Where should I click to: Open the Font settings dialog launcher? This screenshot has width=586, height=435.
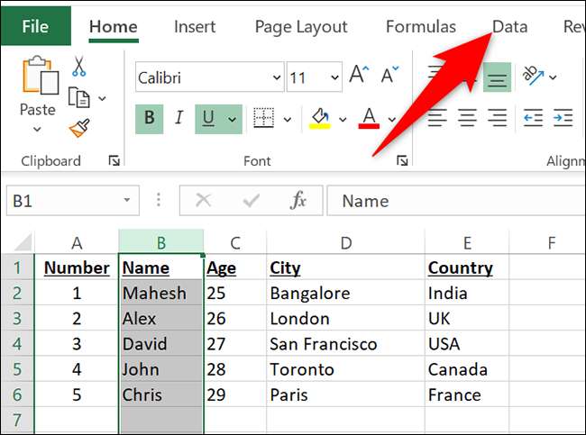[x=402, y=161]
